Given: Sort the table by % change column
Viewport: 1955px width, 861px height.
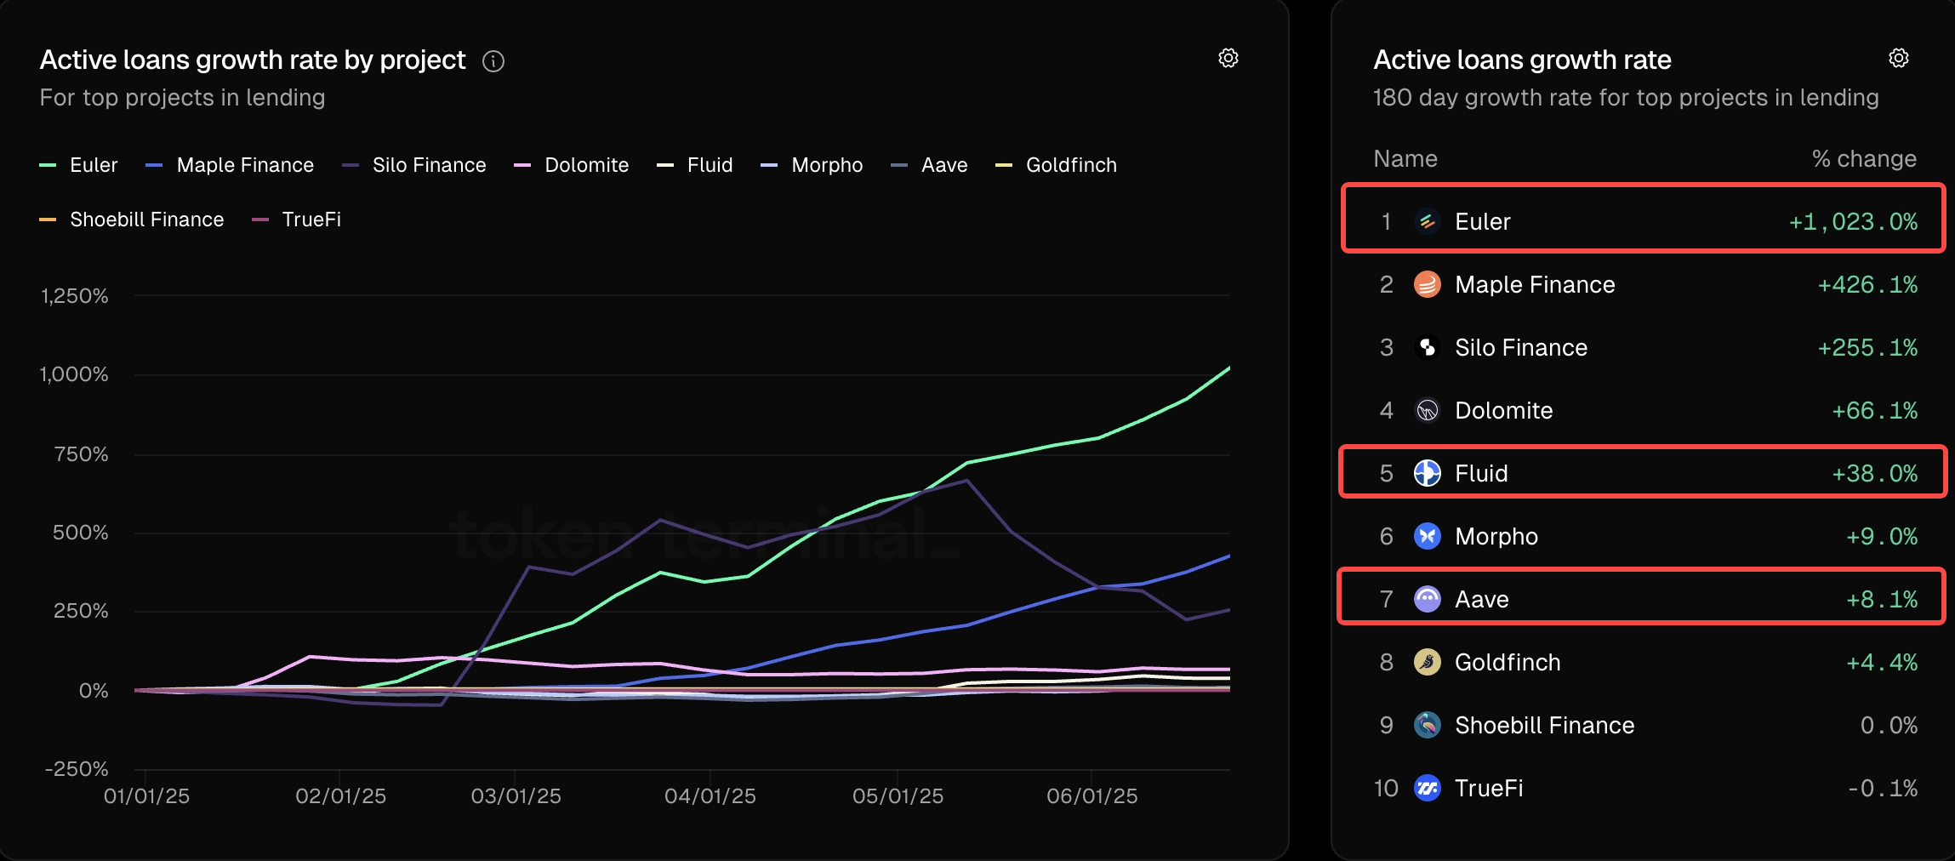Looking at the screenshot, I should pyautogui.click(x=1865, y=158).
